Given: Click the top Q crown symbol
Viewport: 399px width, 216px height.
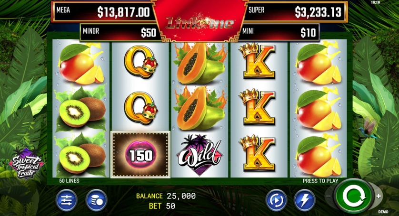Looking at the screenshot, I should click(x=141, y=62).
